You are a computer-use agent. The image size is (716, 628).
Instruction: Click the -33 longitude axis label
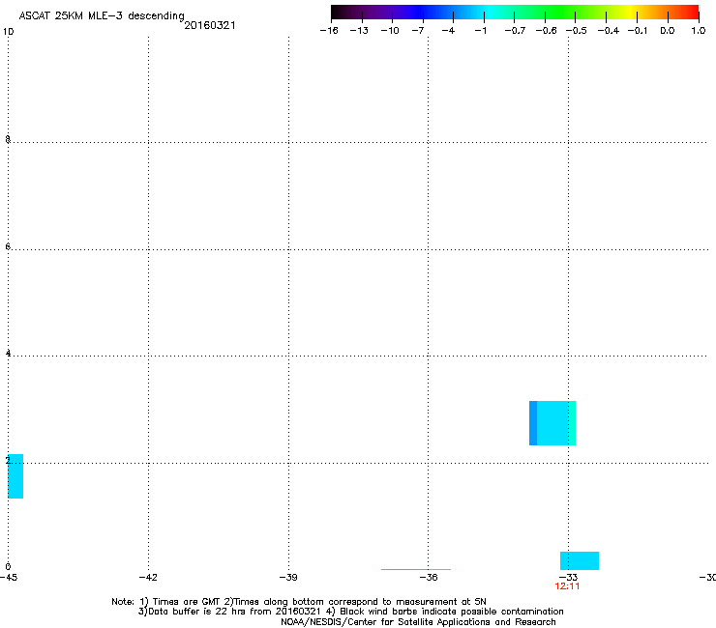point(568,578)
